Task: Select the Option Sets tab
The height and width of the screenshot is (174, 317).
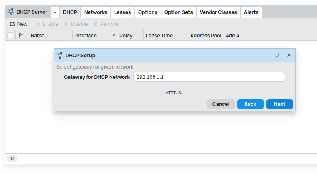Action: click(178, 12)
